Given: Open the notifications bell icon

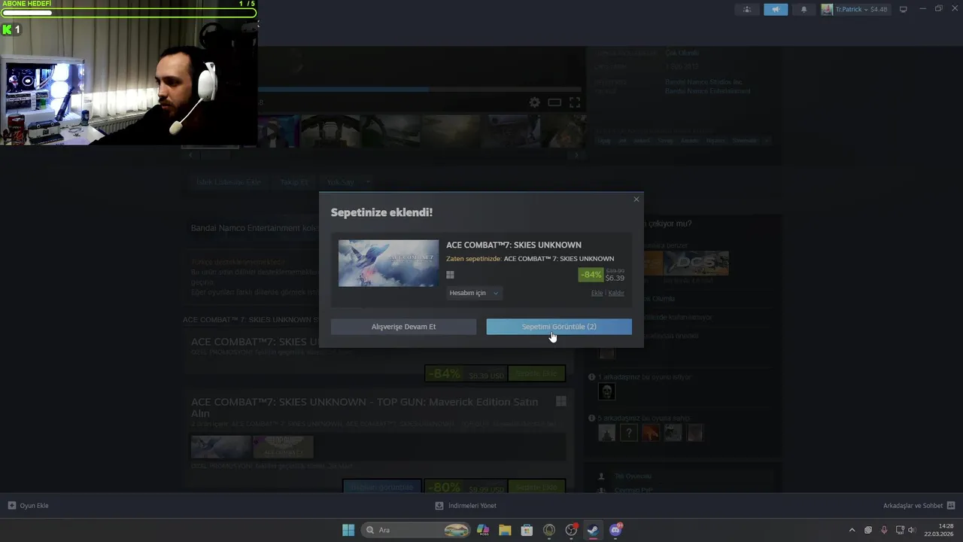Looking at the screenshot, I should (804, 9).
